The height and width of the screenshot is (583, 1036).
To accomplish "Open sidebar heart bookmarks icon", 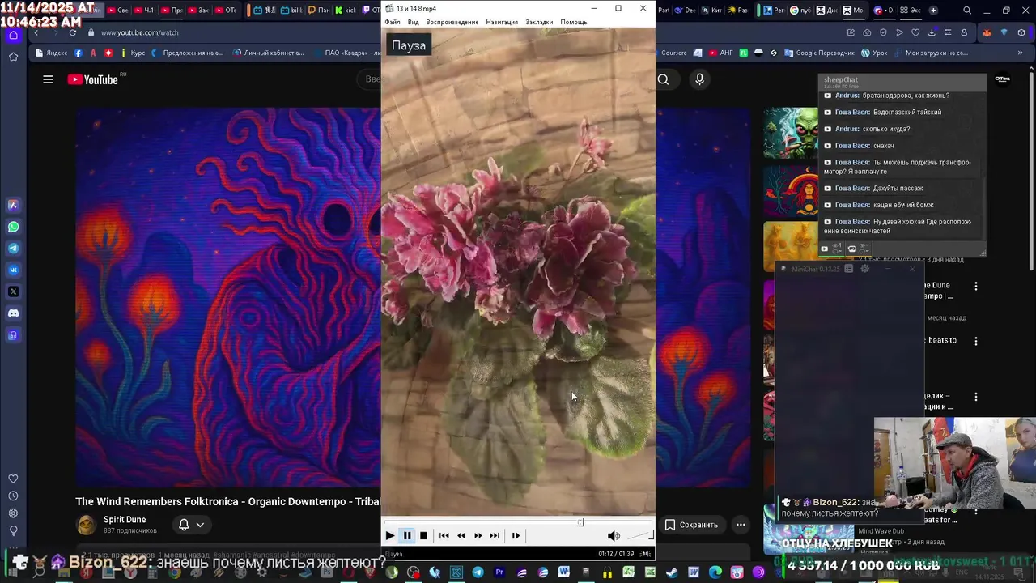I will point(13,479).
